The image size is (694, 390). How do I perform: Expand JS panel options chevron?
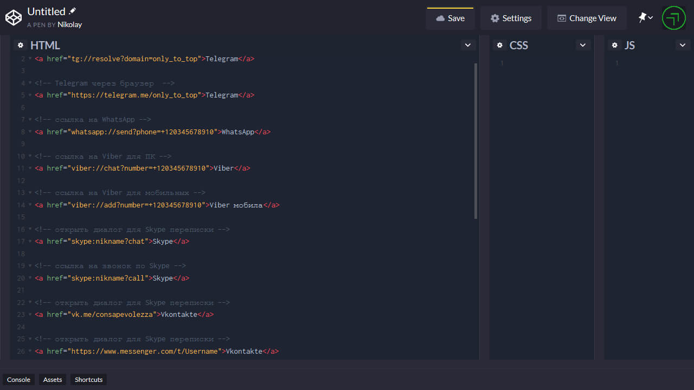click(x=683, y=45)
